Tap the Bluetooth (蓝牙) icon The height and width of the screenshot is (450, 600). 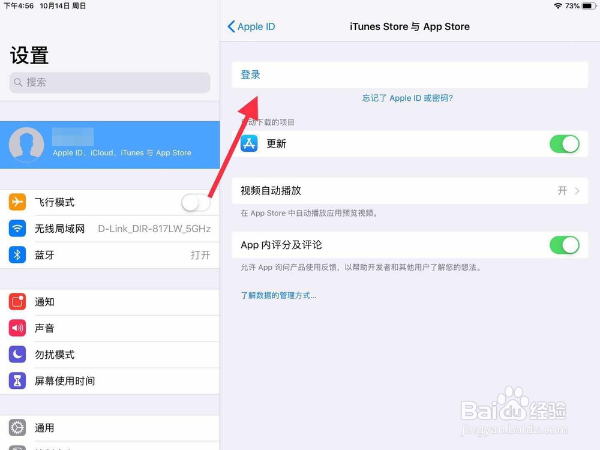(17, 255)
